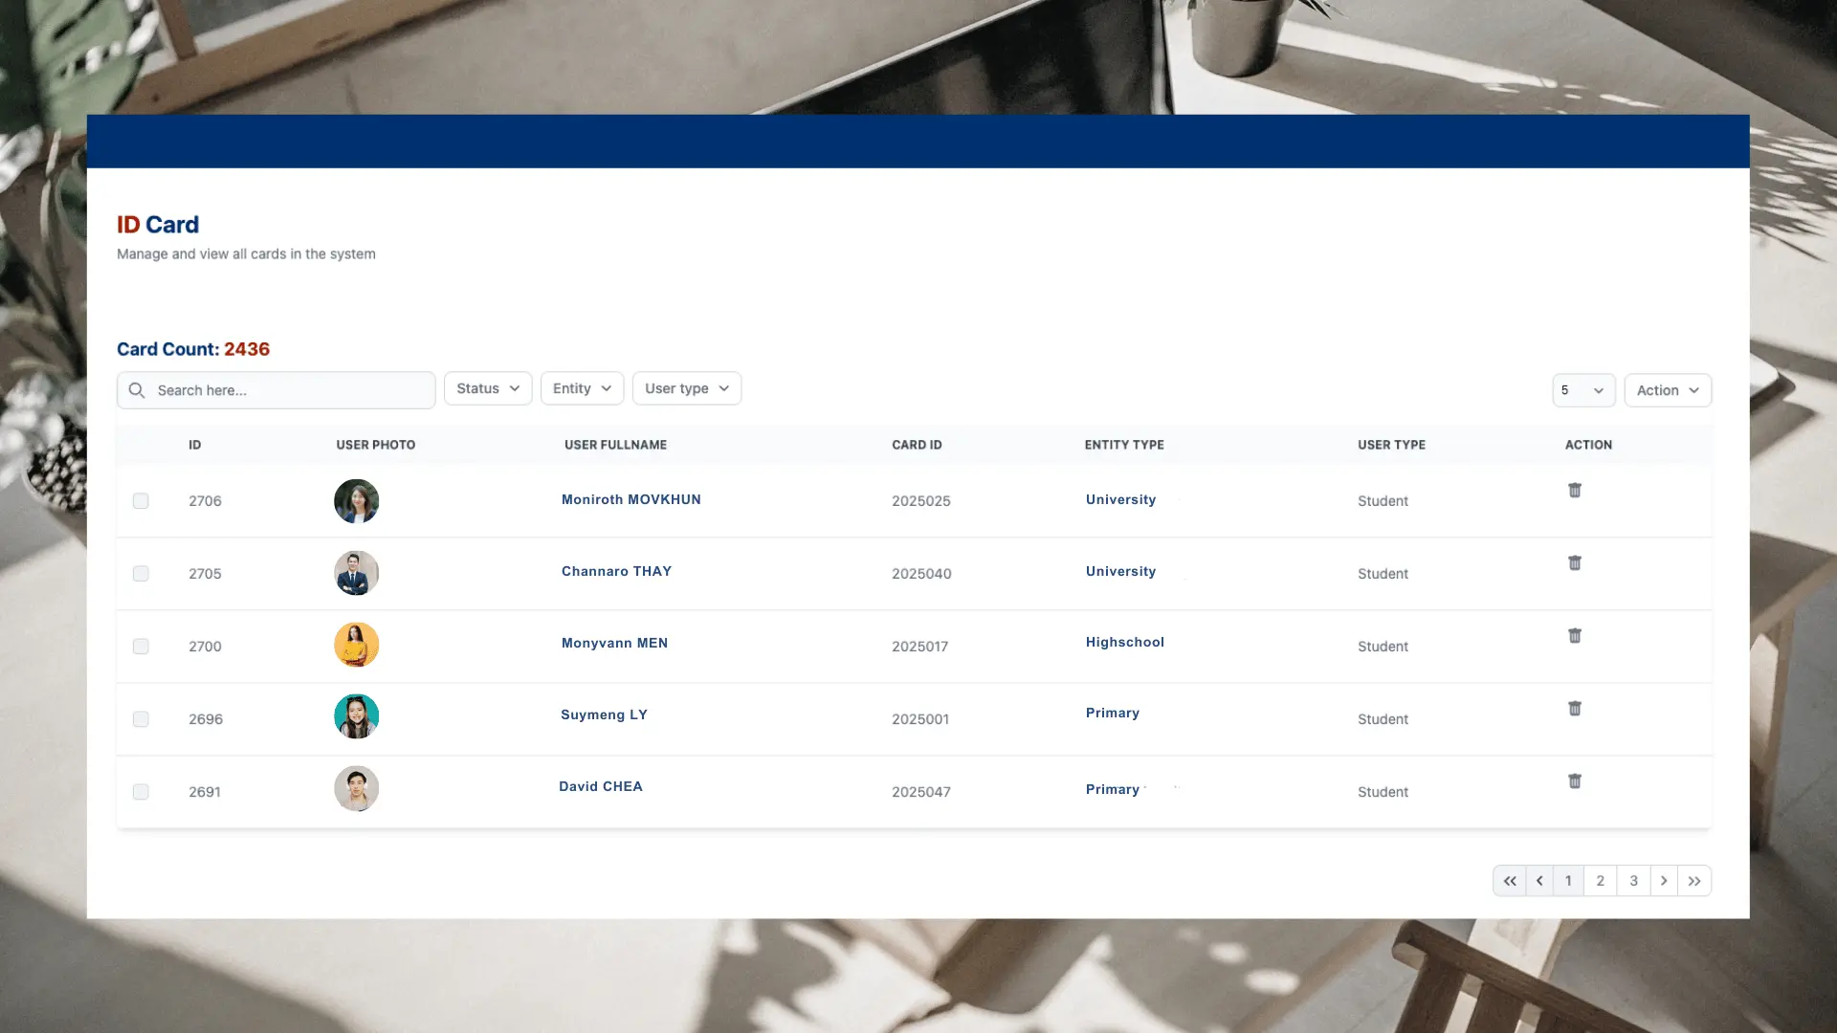Jump to first page with double-left arrows
The width and height of the screenshot is (1837, 1033).
point(1509,881)
